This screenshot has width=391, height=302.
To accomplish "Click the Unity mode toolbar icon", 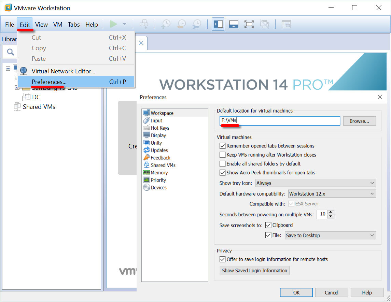I will (x=264, y=24).
